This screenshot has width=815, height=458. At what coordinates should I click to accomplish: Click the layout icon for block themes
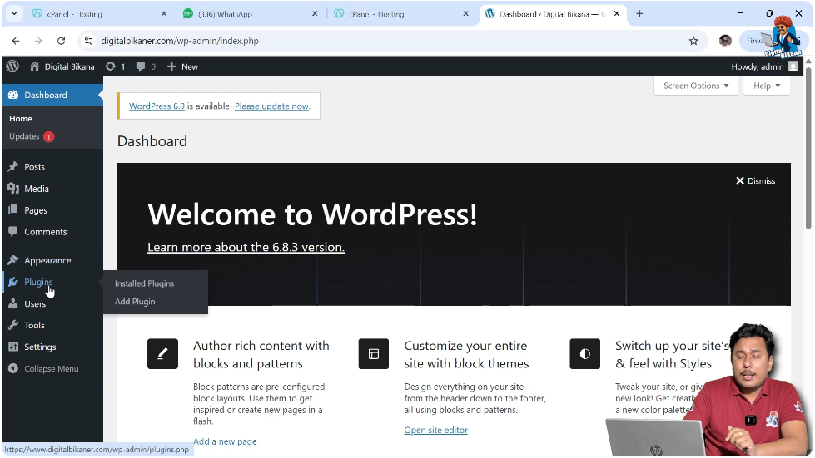tap(374, 354)
